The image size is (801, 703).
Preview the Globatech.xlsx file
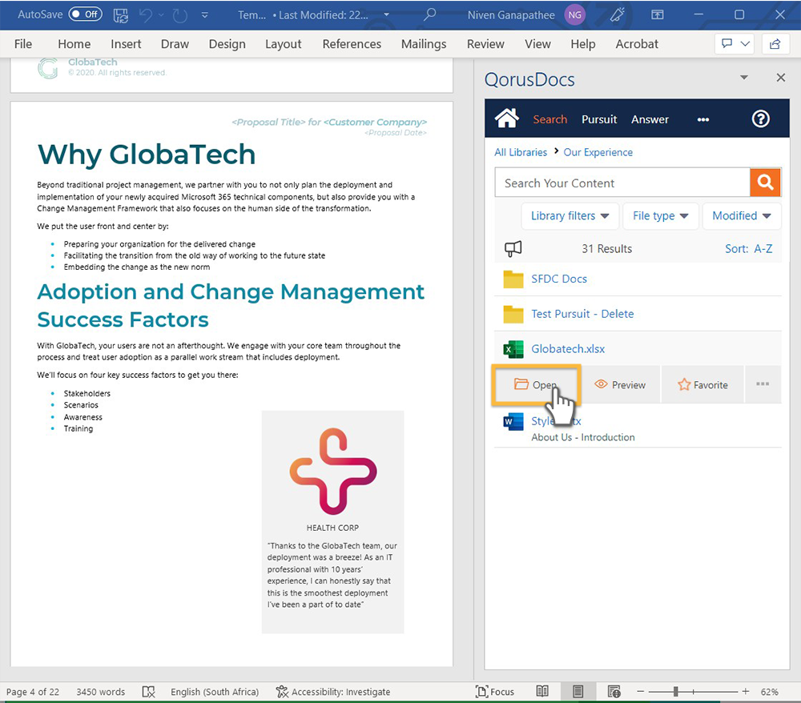pos(620,385)
